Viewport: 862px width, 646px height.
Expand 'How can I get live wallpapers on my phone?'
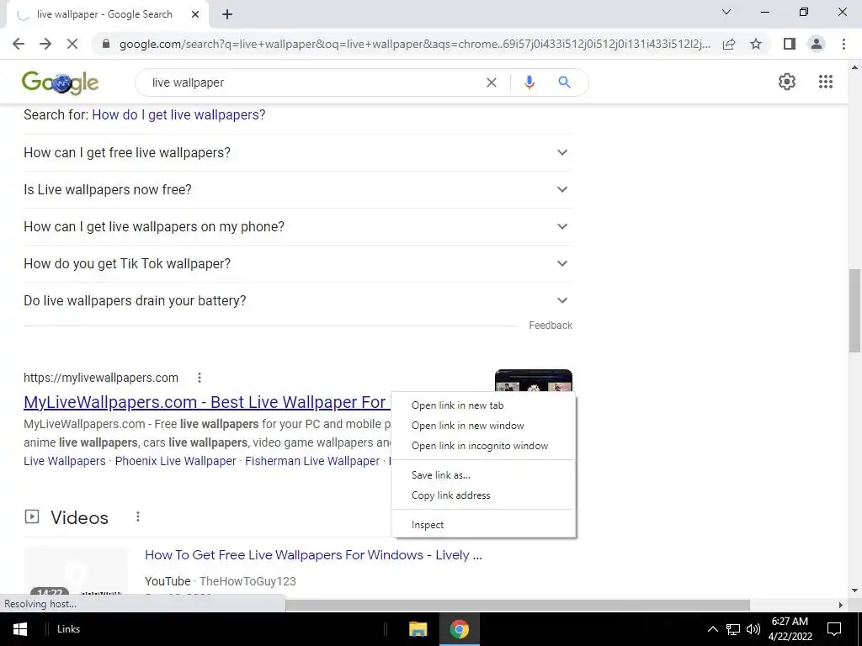[x=297, y=226]
